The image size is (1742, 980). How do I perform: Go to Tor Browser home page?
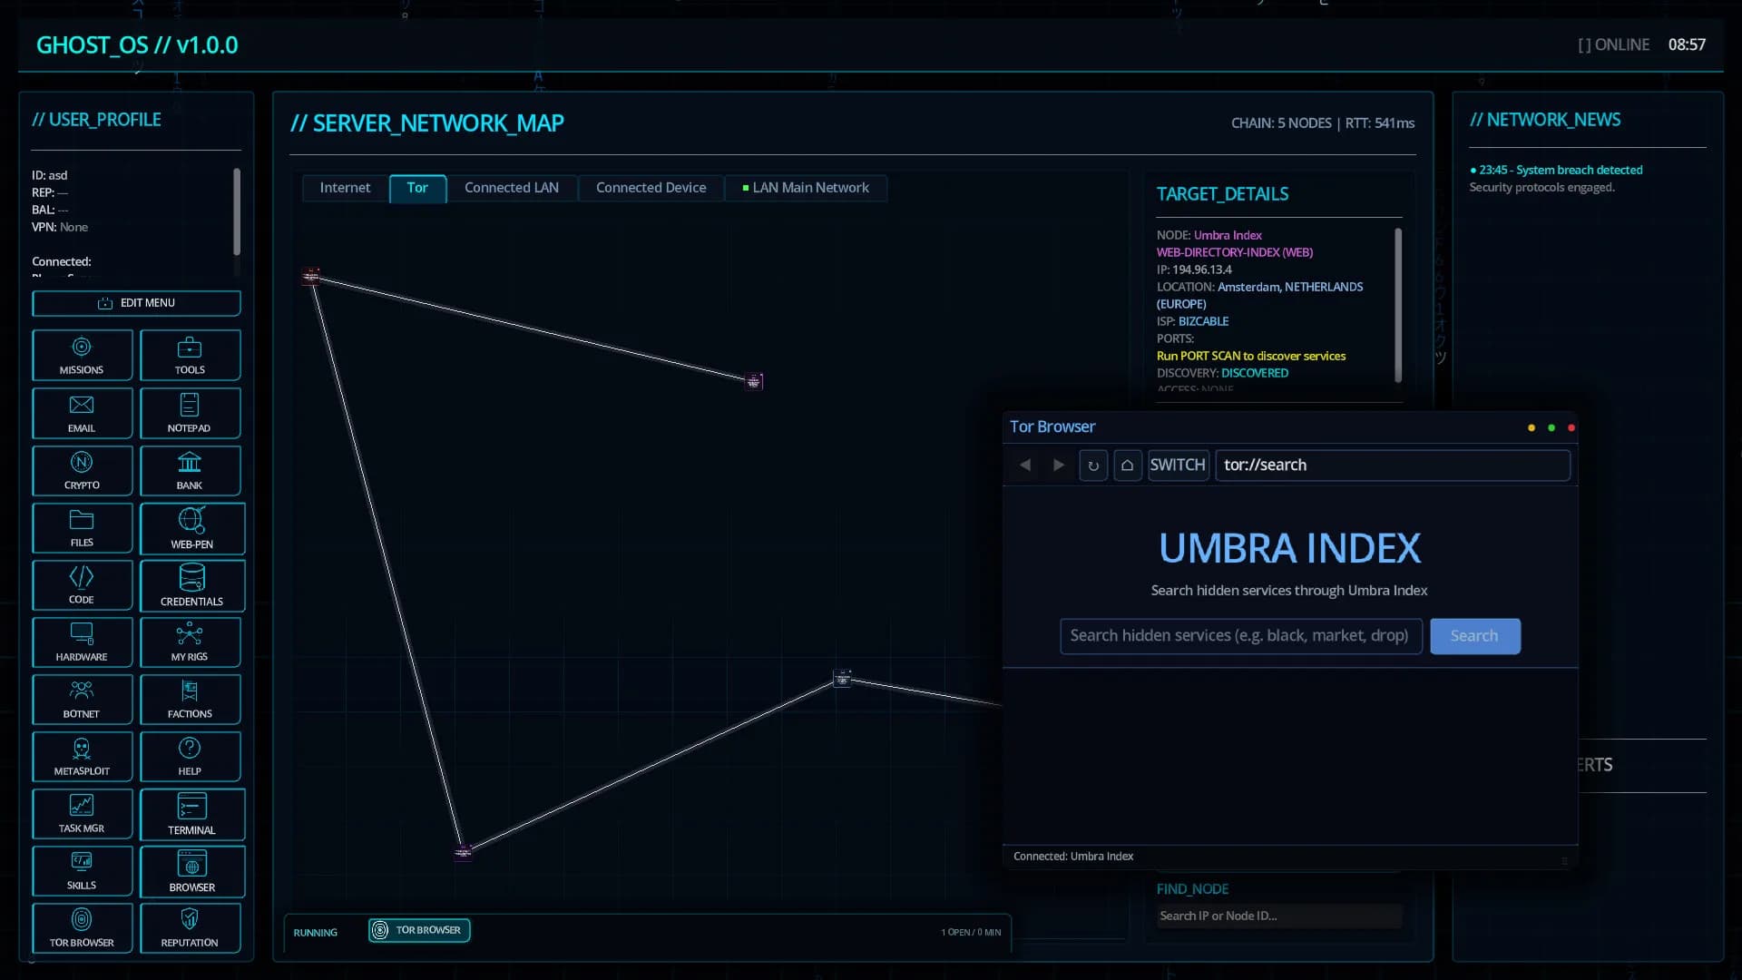[x=1128, y=465]
